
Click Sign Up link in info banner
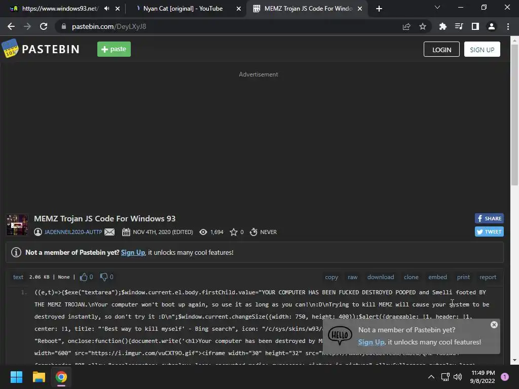[133, 252]
